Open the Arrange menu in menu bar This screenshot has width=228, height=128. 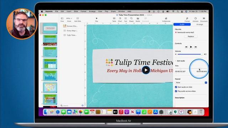(92, 11)
